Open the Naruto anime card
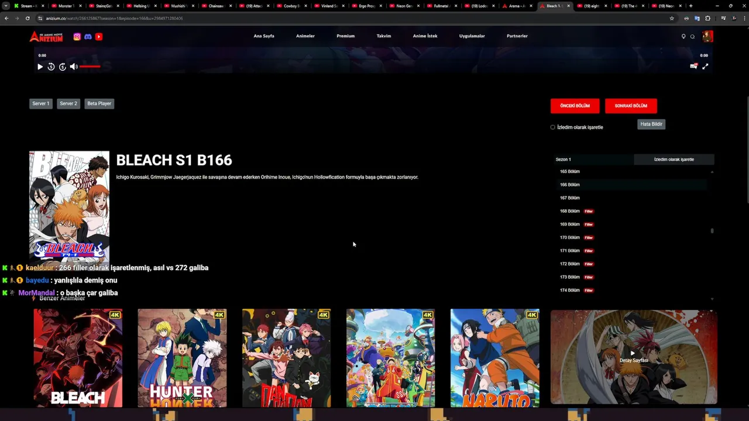This screenshot has width=749, height=421. (x=494, y=358)
